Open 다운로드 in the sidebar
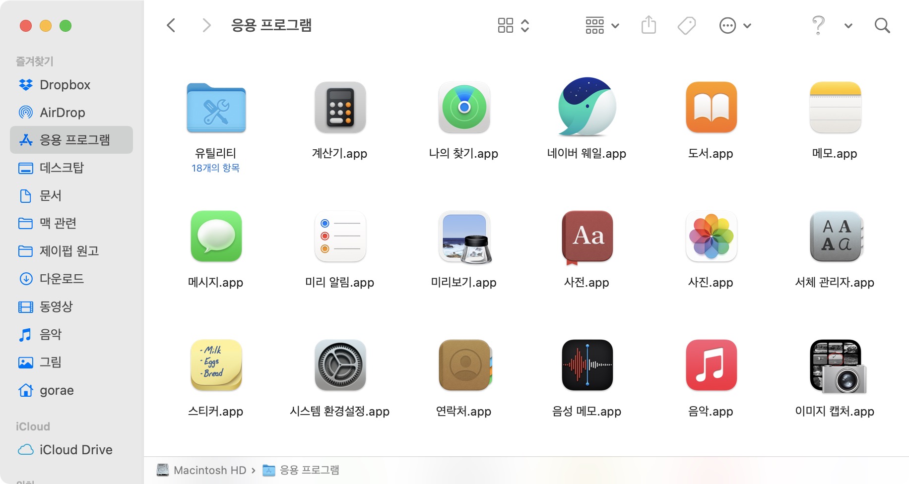This screenshot has height=484, width=909. [x=71, y=279]
